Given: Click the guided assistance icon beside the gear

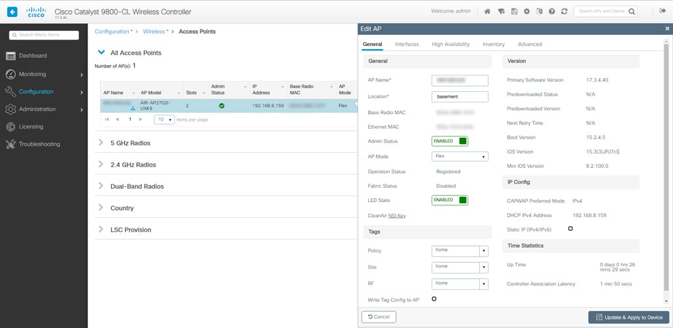Looking at the screenshot, I should pyautogui.click(x=539, y=12).
